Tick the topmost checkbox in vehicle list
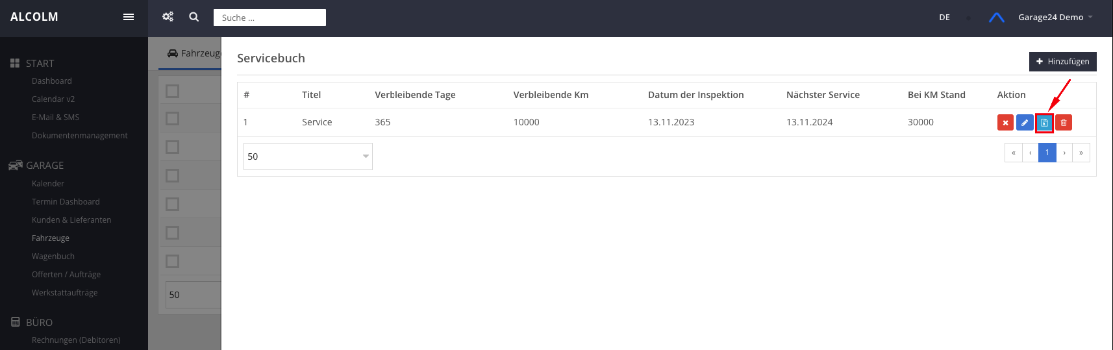1113x350 pixels. (x=173, y=91)
